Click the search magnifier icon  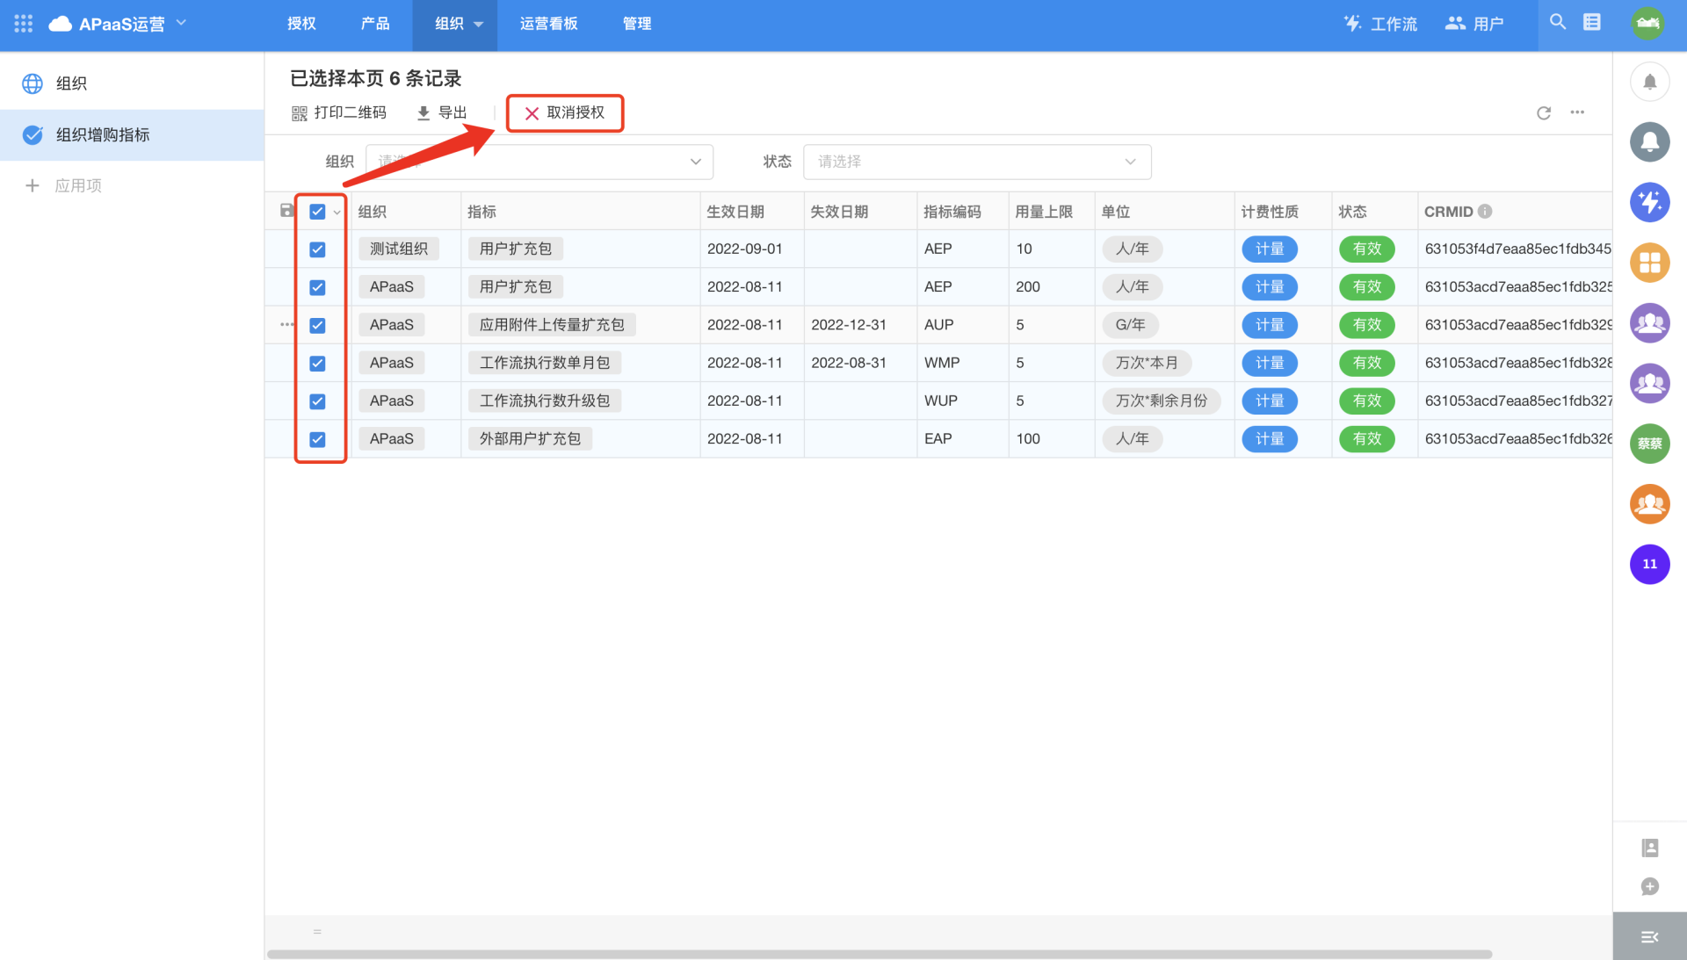[x=1557, y=22]
